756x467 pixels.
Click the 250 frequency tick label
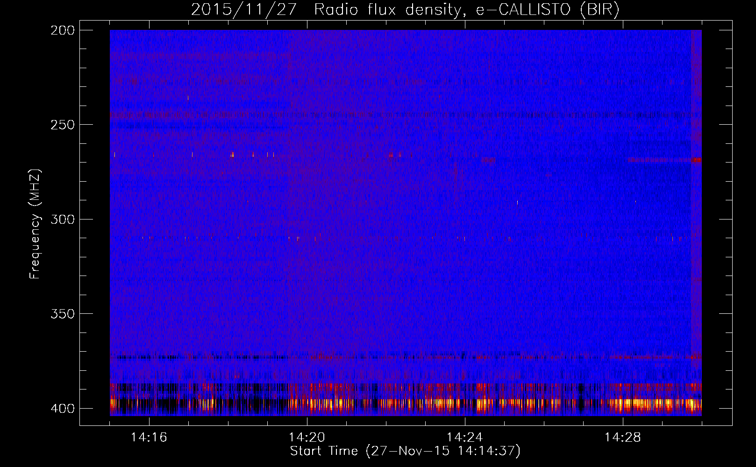[x=63, y=125]
